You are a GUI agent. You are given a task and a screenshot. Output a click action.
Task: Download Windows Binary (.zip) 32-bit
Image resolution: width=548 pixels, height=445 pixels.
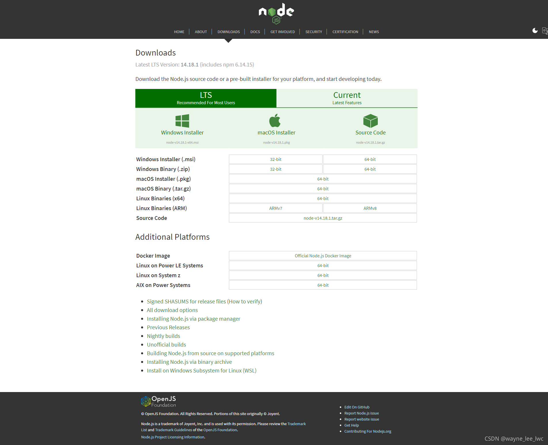[x=276, y=169]
